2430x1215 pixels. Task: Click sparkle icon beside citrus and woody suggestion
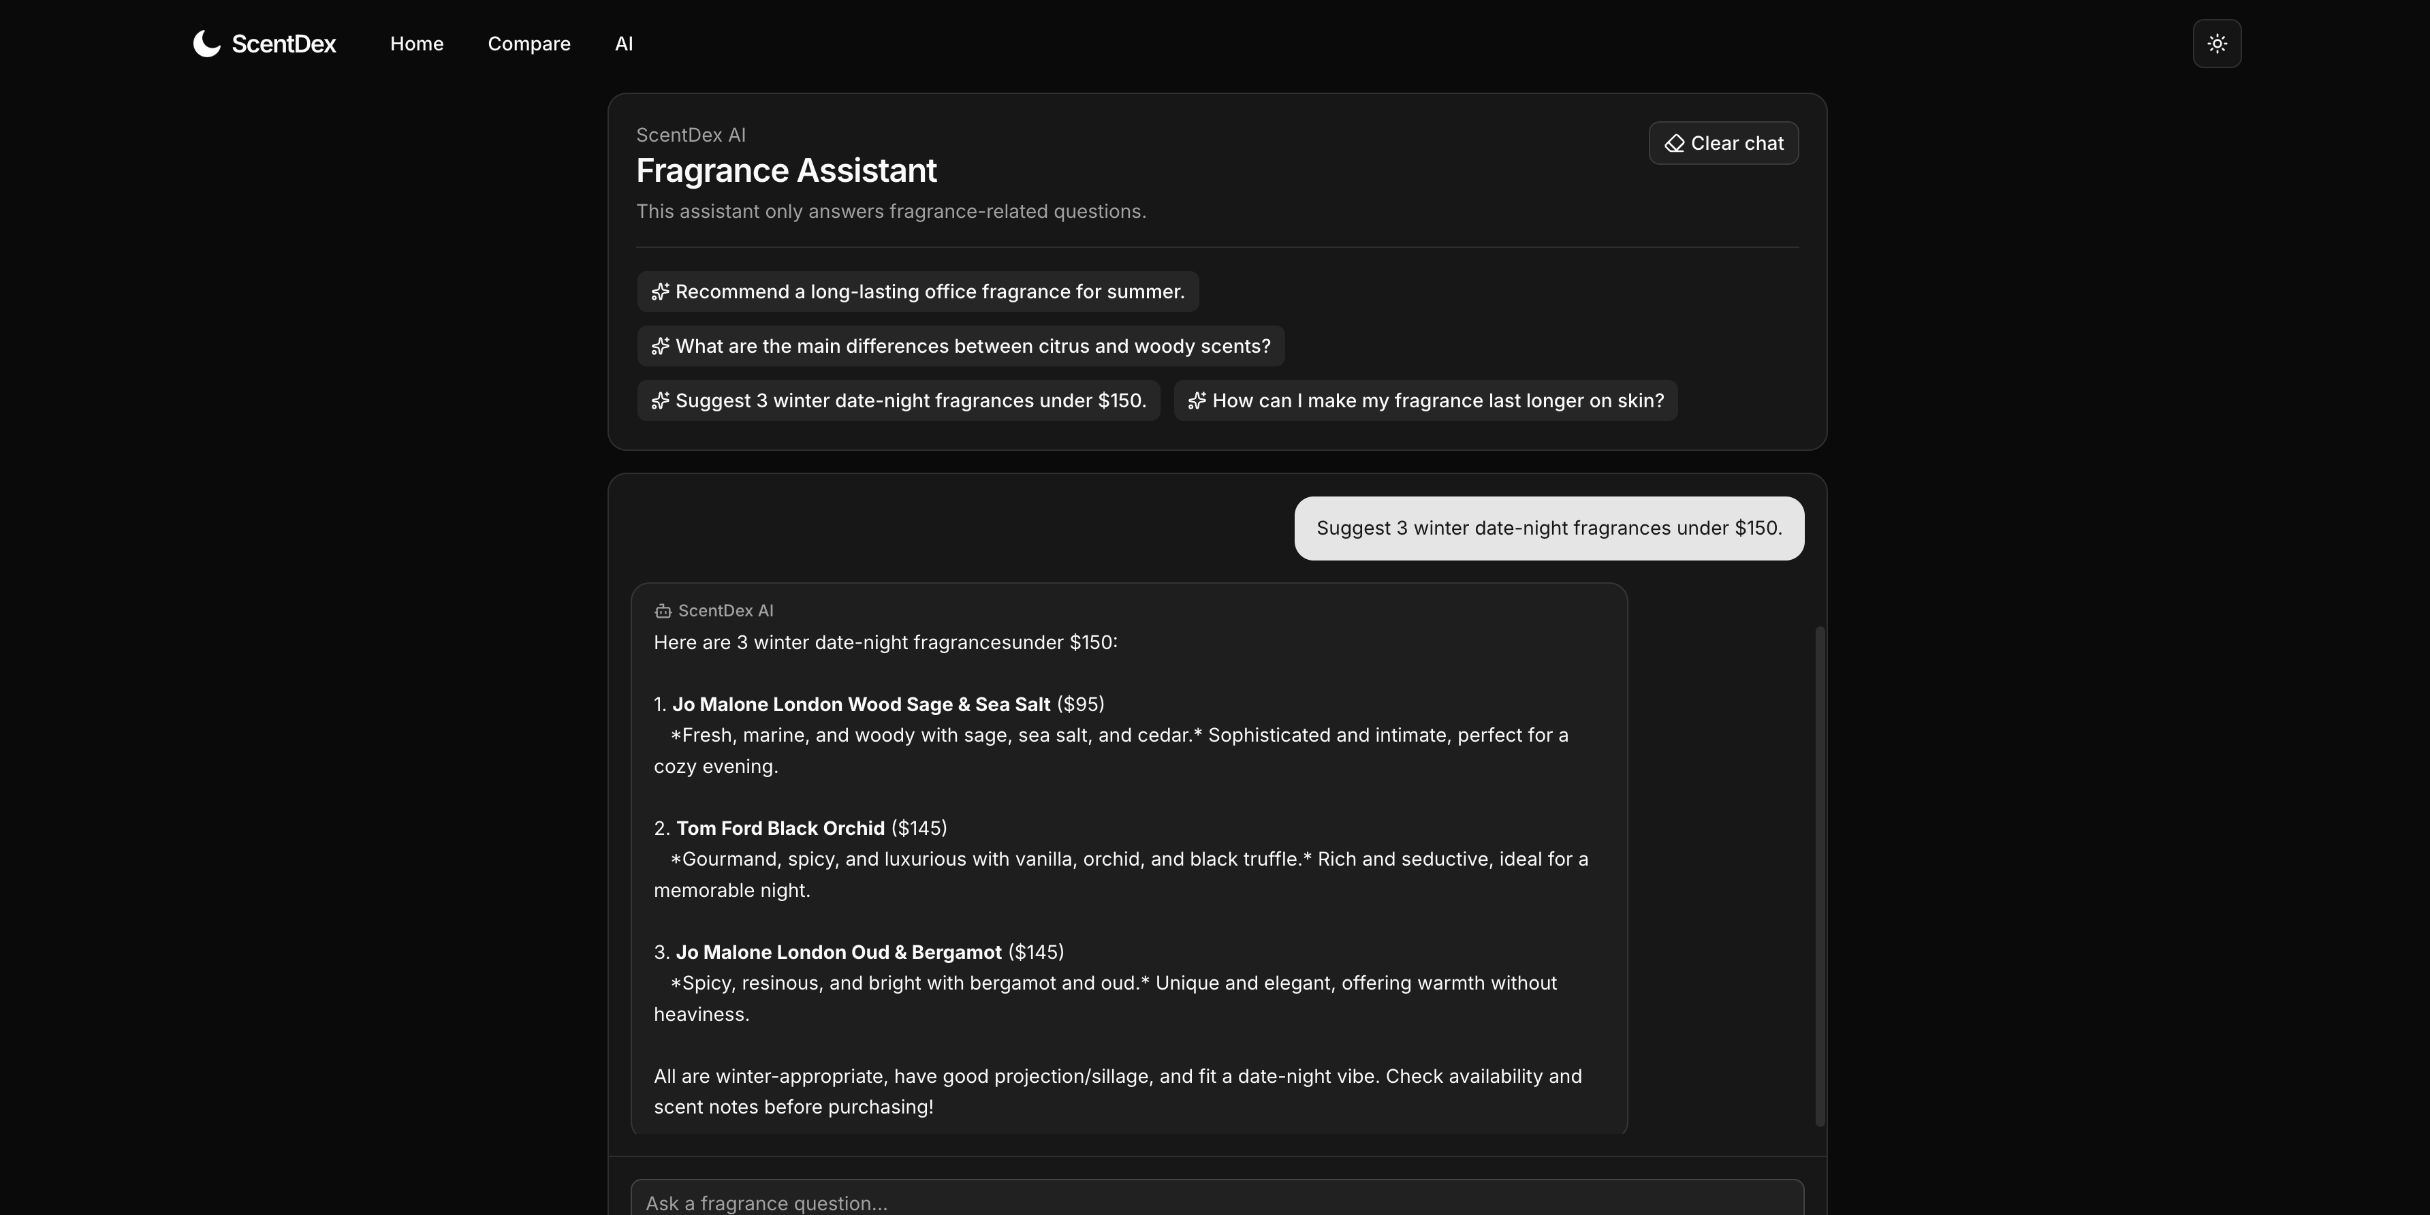pos(661,346)
